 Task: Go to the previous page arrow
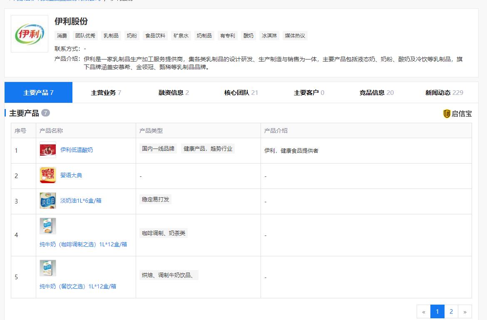(x=423, y=311)
